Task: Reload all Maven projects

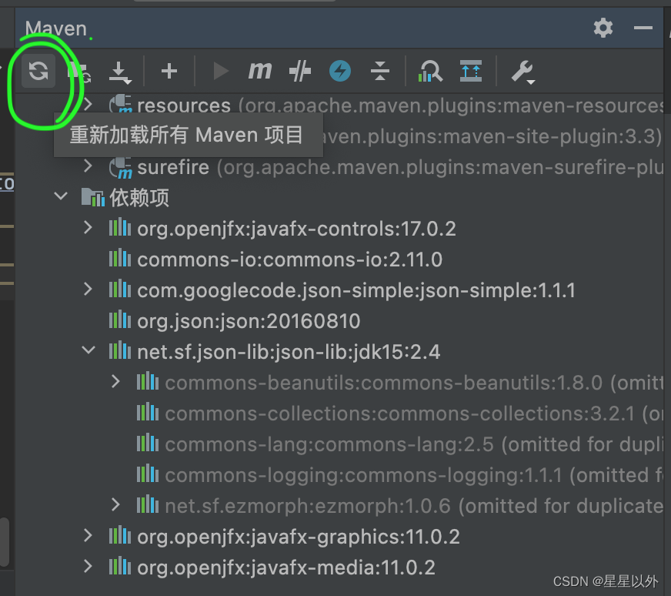Action: click(x=37, y=71)
